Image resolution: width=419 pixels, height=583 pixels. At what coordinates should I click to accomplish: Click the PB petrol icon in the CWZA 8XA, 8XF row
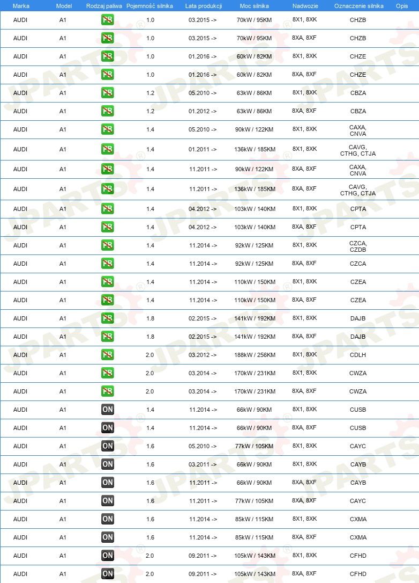click(x=108, y=391)
